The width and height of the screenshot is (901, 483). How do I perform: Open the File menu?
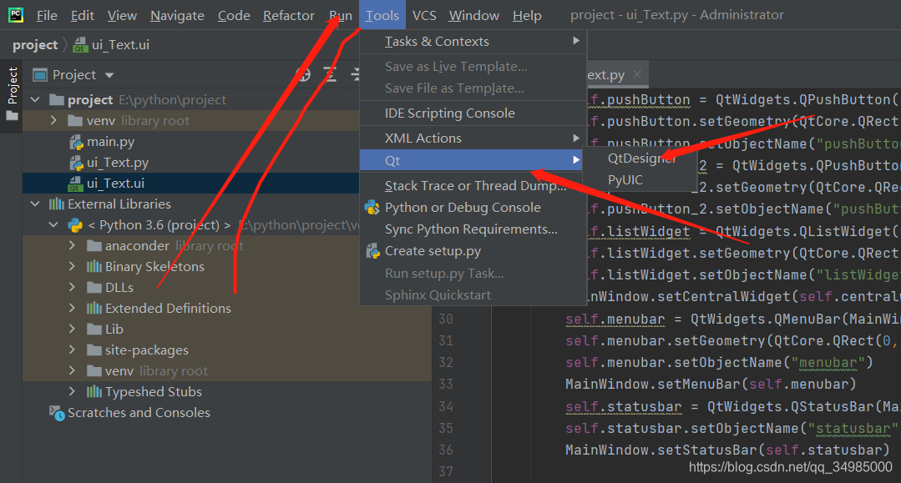click(47, 16)
